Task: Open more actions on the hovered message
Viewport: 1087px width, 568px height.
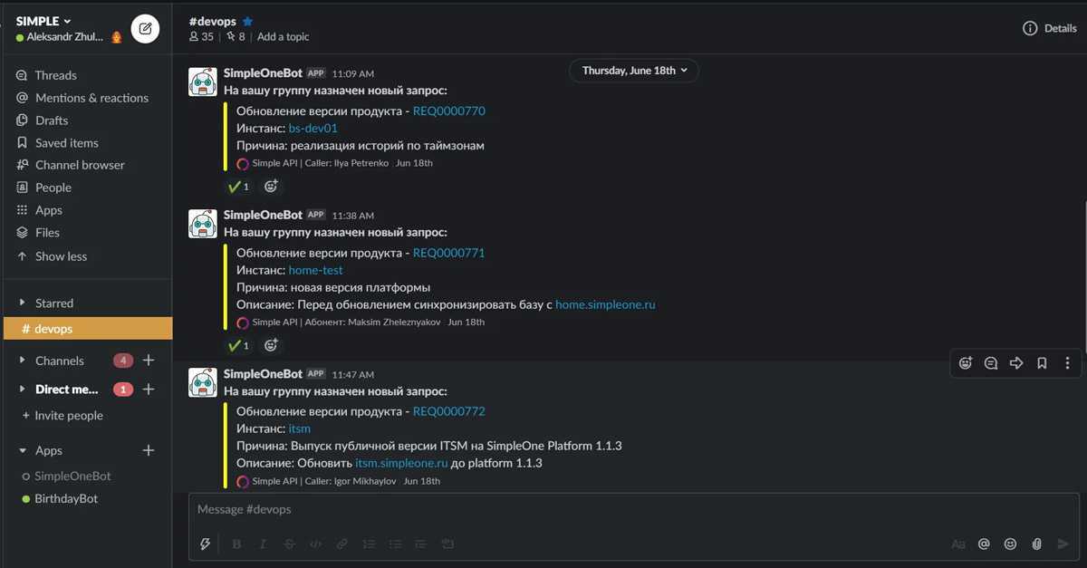Action: [1067, 363]
